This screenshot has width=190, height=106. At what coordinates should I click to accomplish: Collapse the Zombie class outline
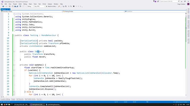point(14,52)
